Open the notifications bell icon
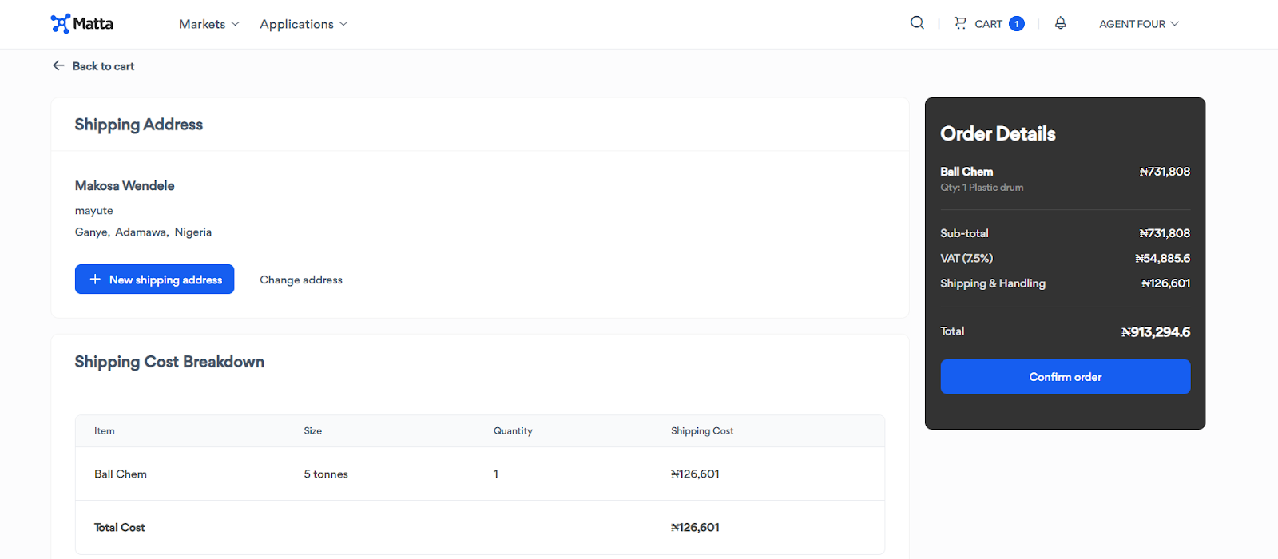This screenshot has height=559, width=1278. coord(1060,23)
